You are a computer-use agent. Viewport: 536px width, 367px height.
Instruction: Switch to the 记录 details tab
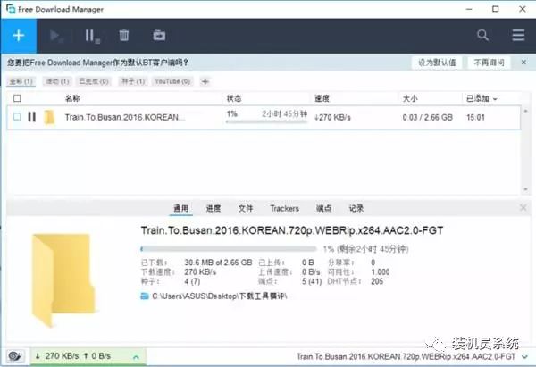356,208
